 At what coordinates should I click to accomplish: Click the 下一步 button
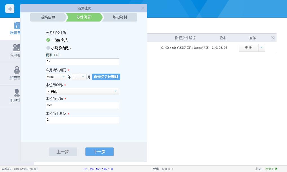tap(99, 151)
